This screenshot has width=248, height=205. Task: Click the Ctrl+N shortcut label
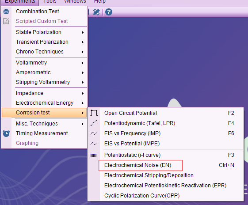(x=226, y=165)
